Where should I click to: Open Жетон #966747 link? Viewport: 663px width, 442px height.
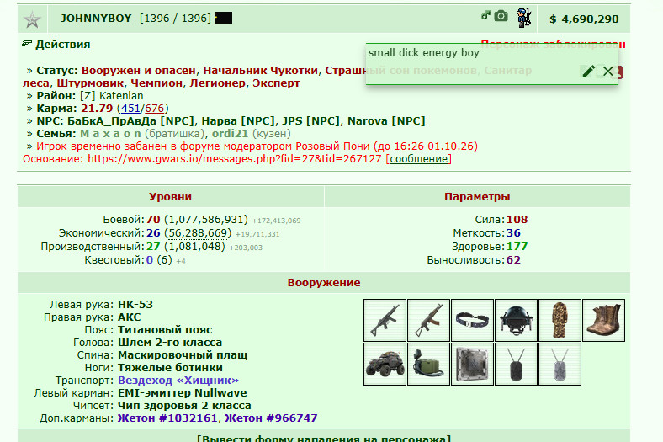coord(271,418)
